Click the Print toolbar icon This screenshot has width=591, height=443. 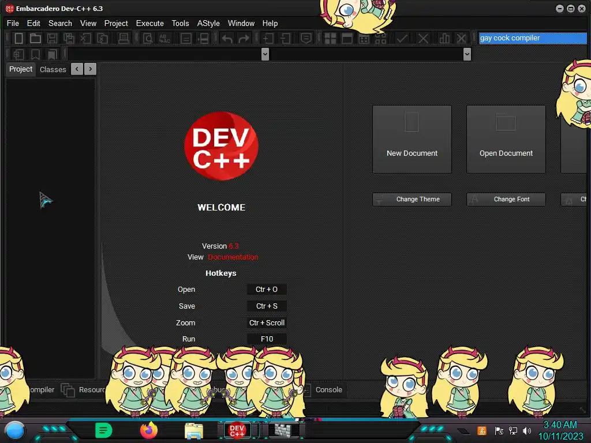pyautogui.click(x=124, y=39)
